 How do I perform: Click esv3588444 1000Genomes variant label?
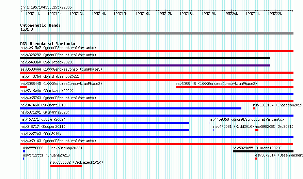[x=61, y=69]
